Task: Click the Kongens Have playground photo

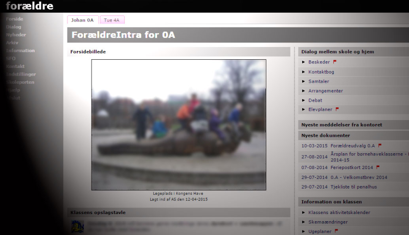Action: pos(179,125)
